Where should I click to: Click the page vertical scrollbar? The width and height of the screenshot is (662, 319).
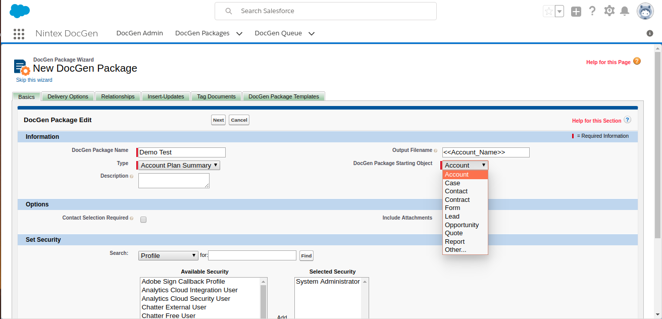click(657, 151)
